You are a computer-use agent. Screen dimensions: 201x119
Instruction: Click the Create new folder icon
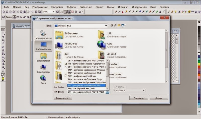[x=119, y=25]
